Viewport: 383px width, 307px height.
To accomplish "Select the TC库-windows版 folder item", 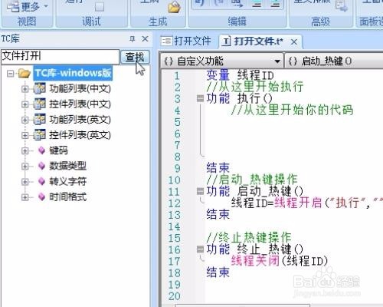I will [x=73, y=73].
